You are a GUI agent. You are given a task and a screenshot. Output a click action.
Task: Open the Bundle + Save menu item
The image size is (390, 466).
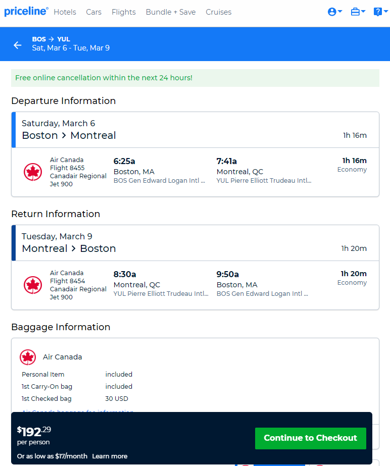click(x=171, y=12)
